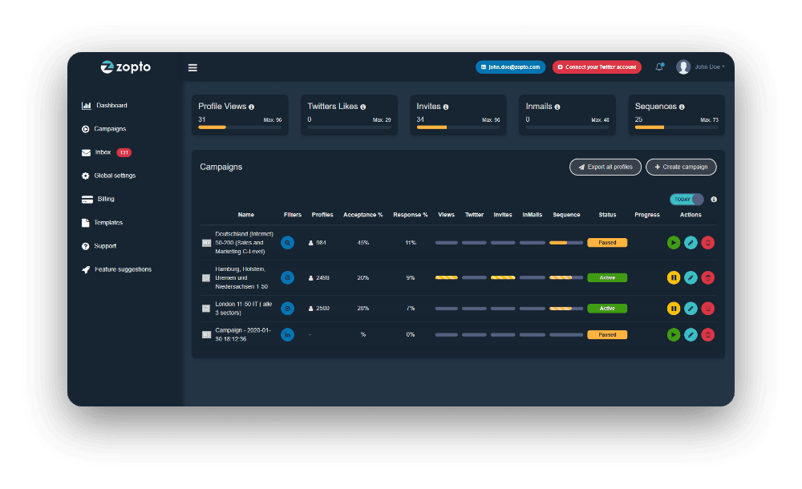Pause the London 11-50 IT campaign

click(673, 309)
